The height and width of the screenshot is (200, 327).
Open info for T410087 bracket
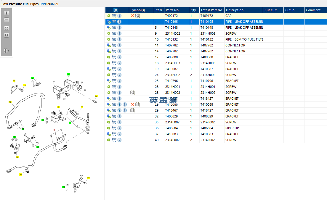119,69
